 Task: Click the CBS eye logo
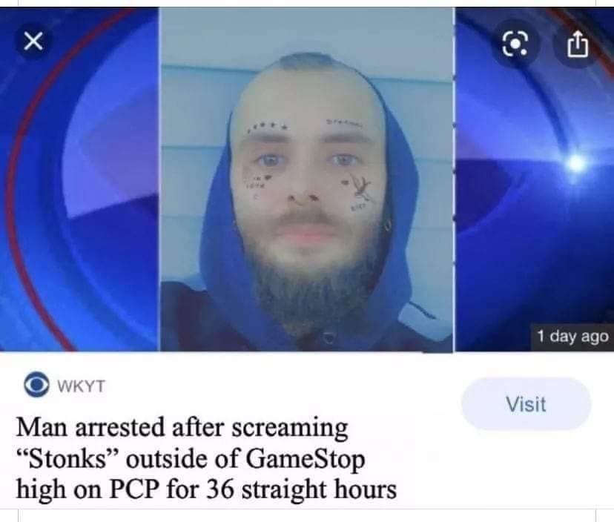(x=36, y=385)
